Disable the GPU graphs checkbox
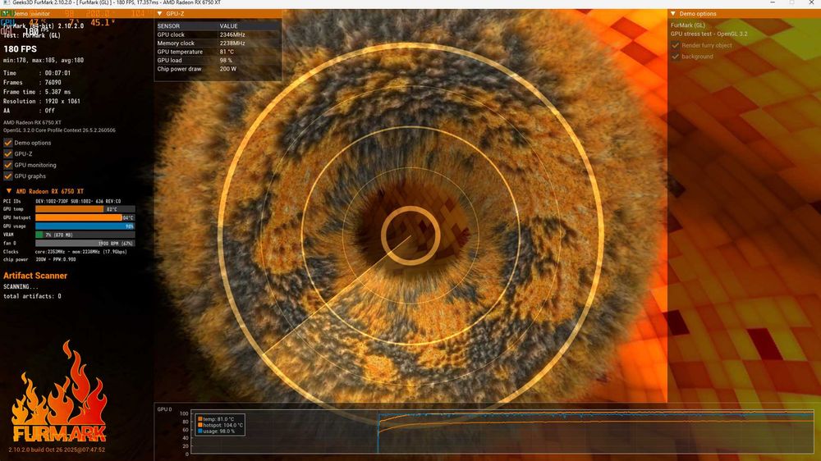 [x=8, y=176]
